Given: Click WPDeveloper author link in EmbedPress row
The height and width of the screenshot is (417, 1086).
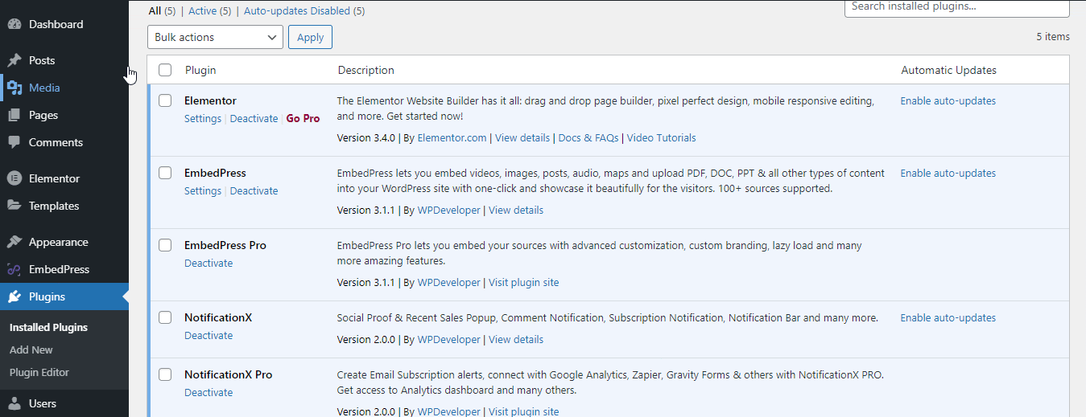Looking at the screenshot, I should pyautogui.click(x=448, y=210).
